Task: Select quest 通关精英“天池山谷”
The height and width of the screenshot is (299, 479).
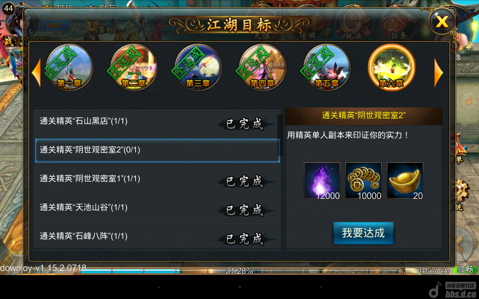Action: (157, 208)
